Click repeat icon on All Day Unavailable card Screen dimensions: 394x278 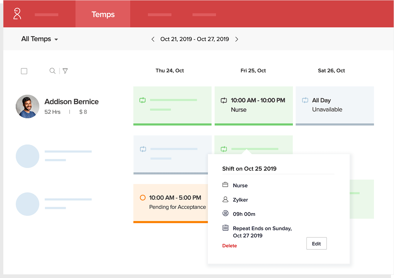tap(305, 100)
